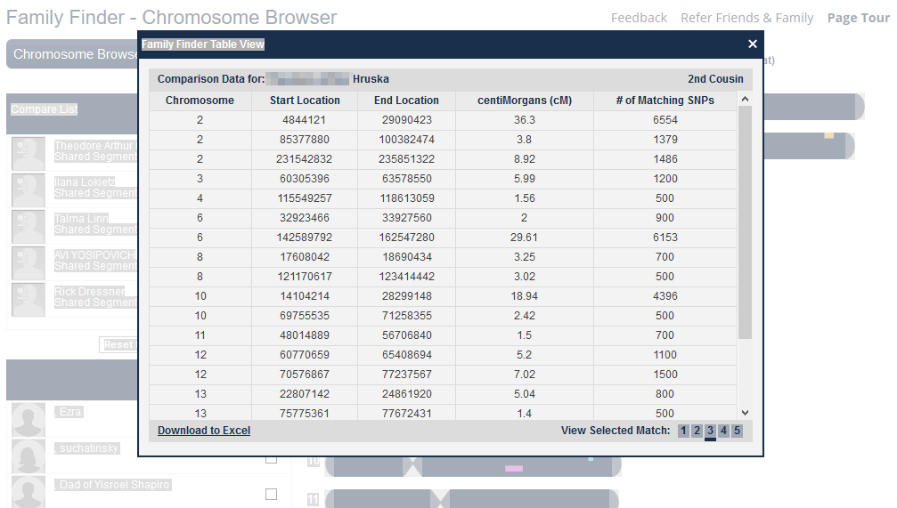This screenshot has width=897, height=508.
Task: Click Rick Dressner's profile thumbnail
Action: [28, 300]
